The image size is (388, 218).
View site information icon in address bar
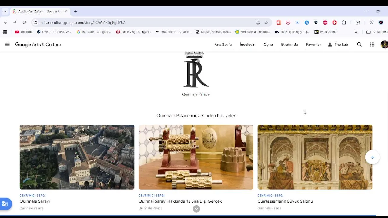point(35,22)
